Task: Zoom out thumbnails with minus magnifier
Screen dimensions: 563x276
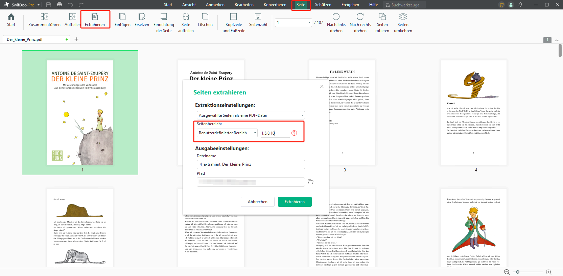Action: click(x=507, y=272)
